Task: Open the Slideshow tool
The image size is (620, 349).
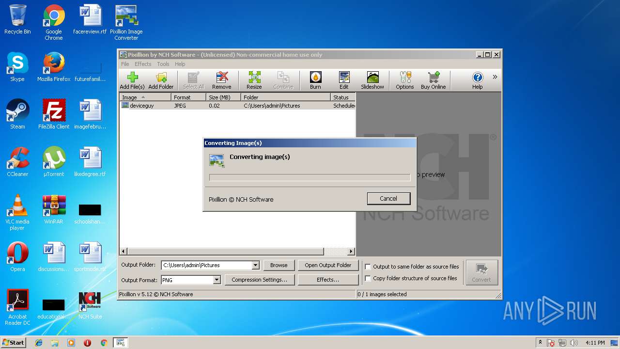Action: 372,80
